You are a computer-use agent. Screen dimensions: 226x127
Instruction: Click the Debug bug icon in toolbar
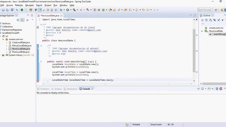(x=61, y=10)
